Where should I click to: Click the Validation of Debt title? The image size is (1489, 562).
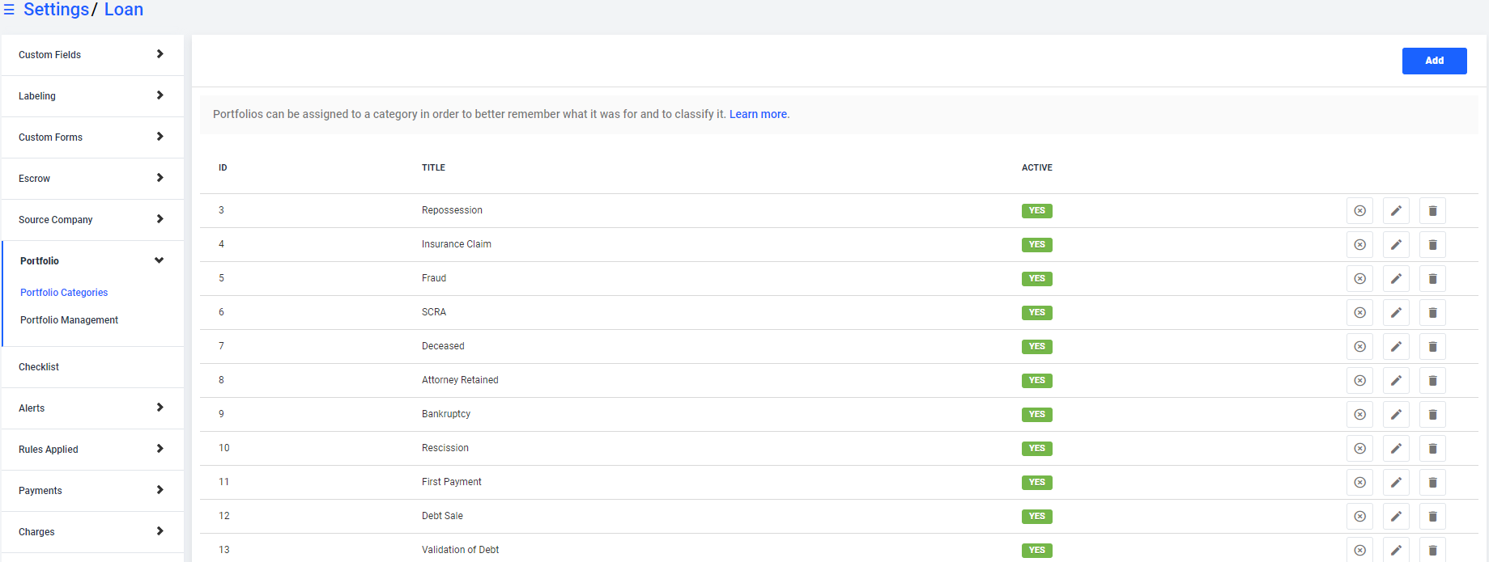(x=460, y=550)
